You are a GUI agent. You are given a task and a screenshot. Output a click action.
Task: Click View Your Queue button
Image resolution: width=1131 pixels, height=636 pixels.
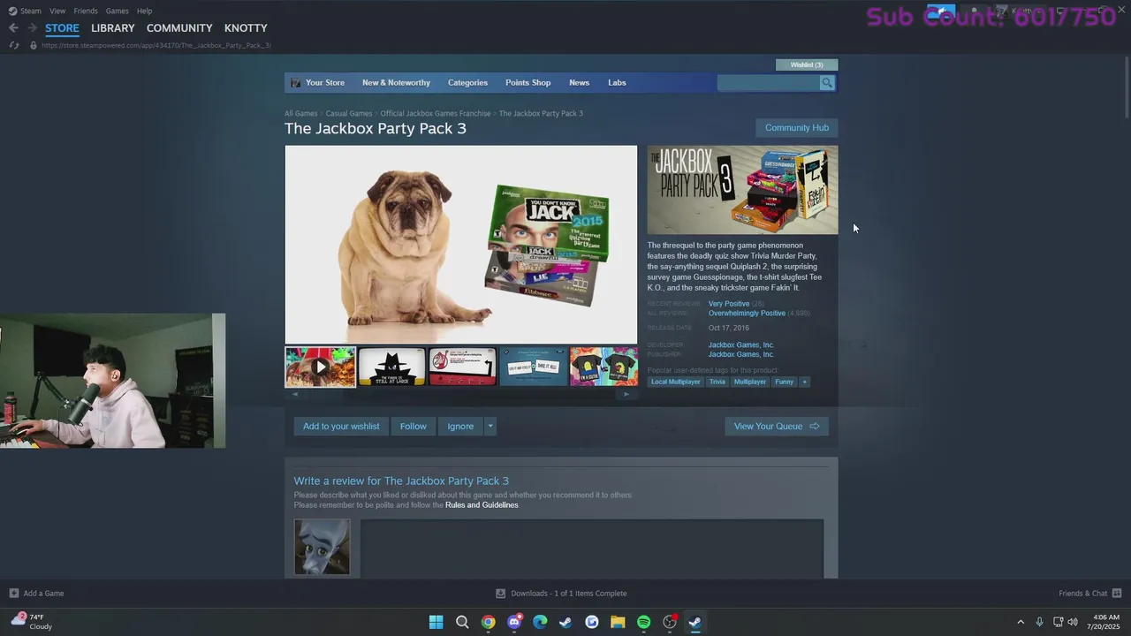click(777, 427)
